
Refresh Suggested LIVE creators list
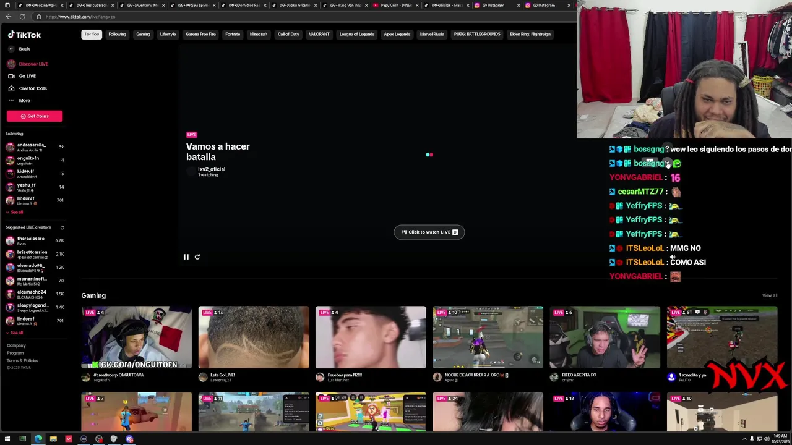pos(62,227)
